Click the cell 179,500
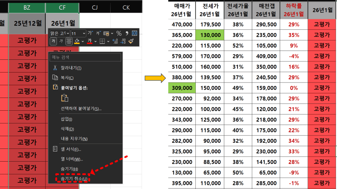The width and height of the screenshot is (337, 189). click(210, 24)
